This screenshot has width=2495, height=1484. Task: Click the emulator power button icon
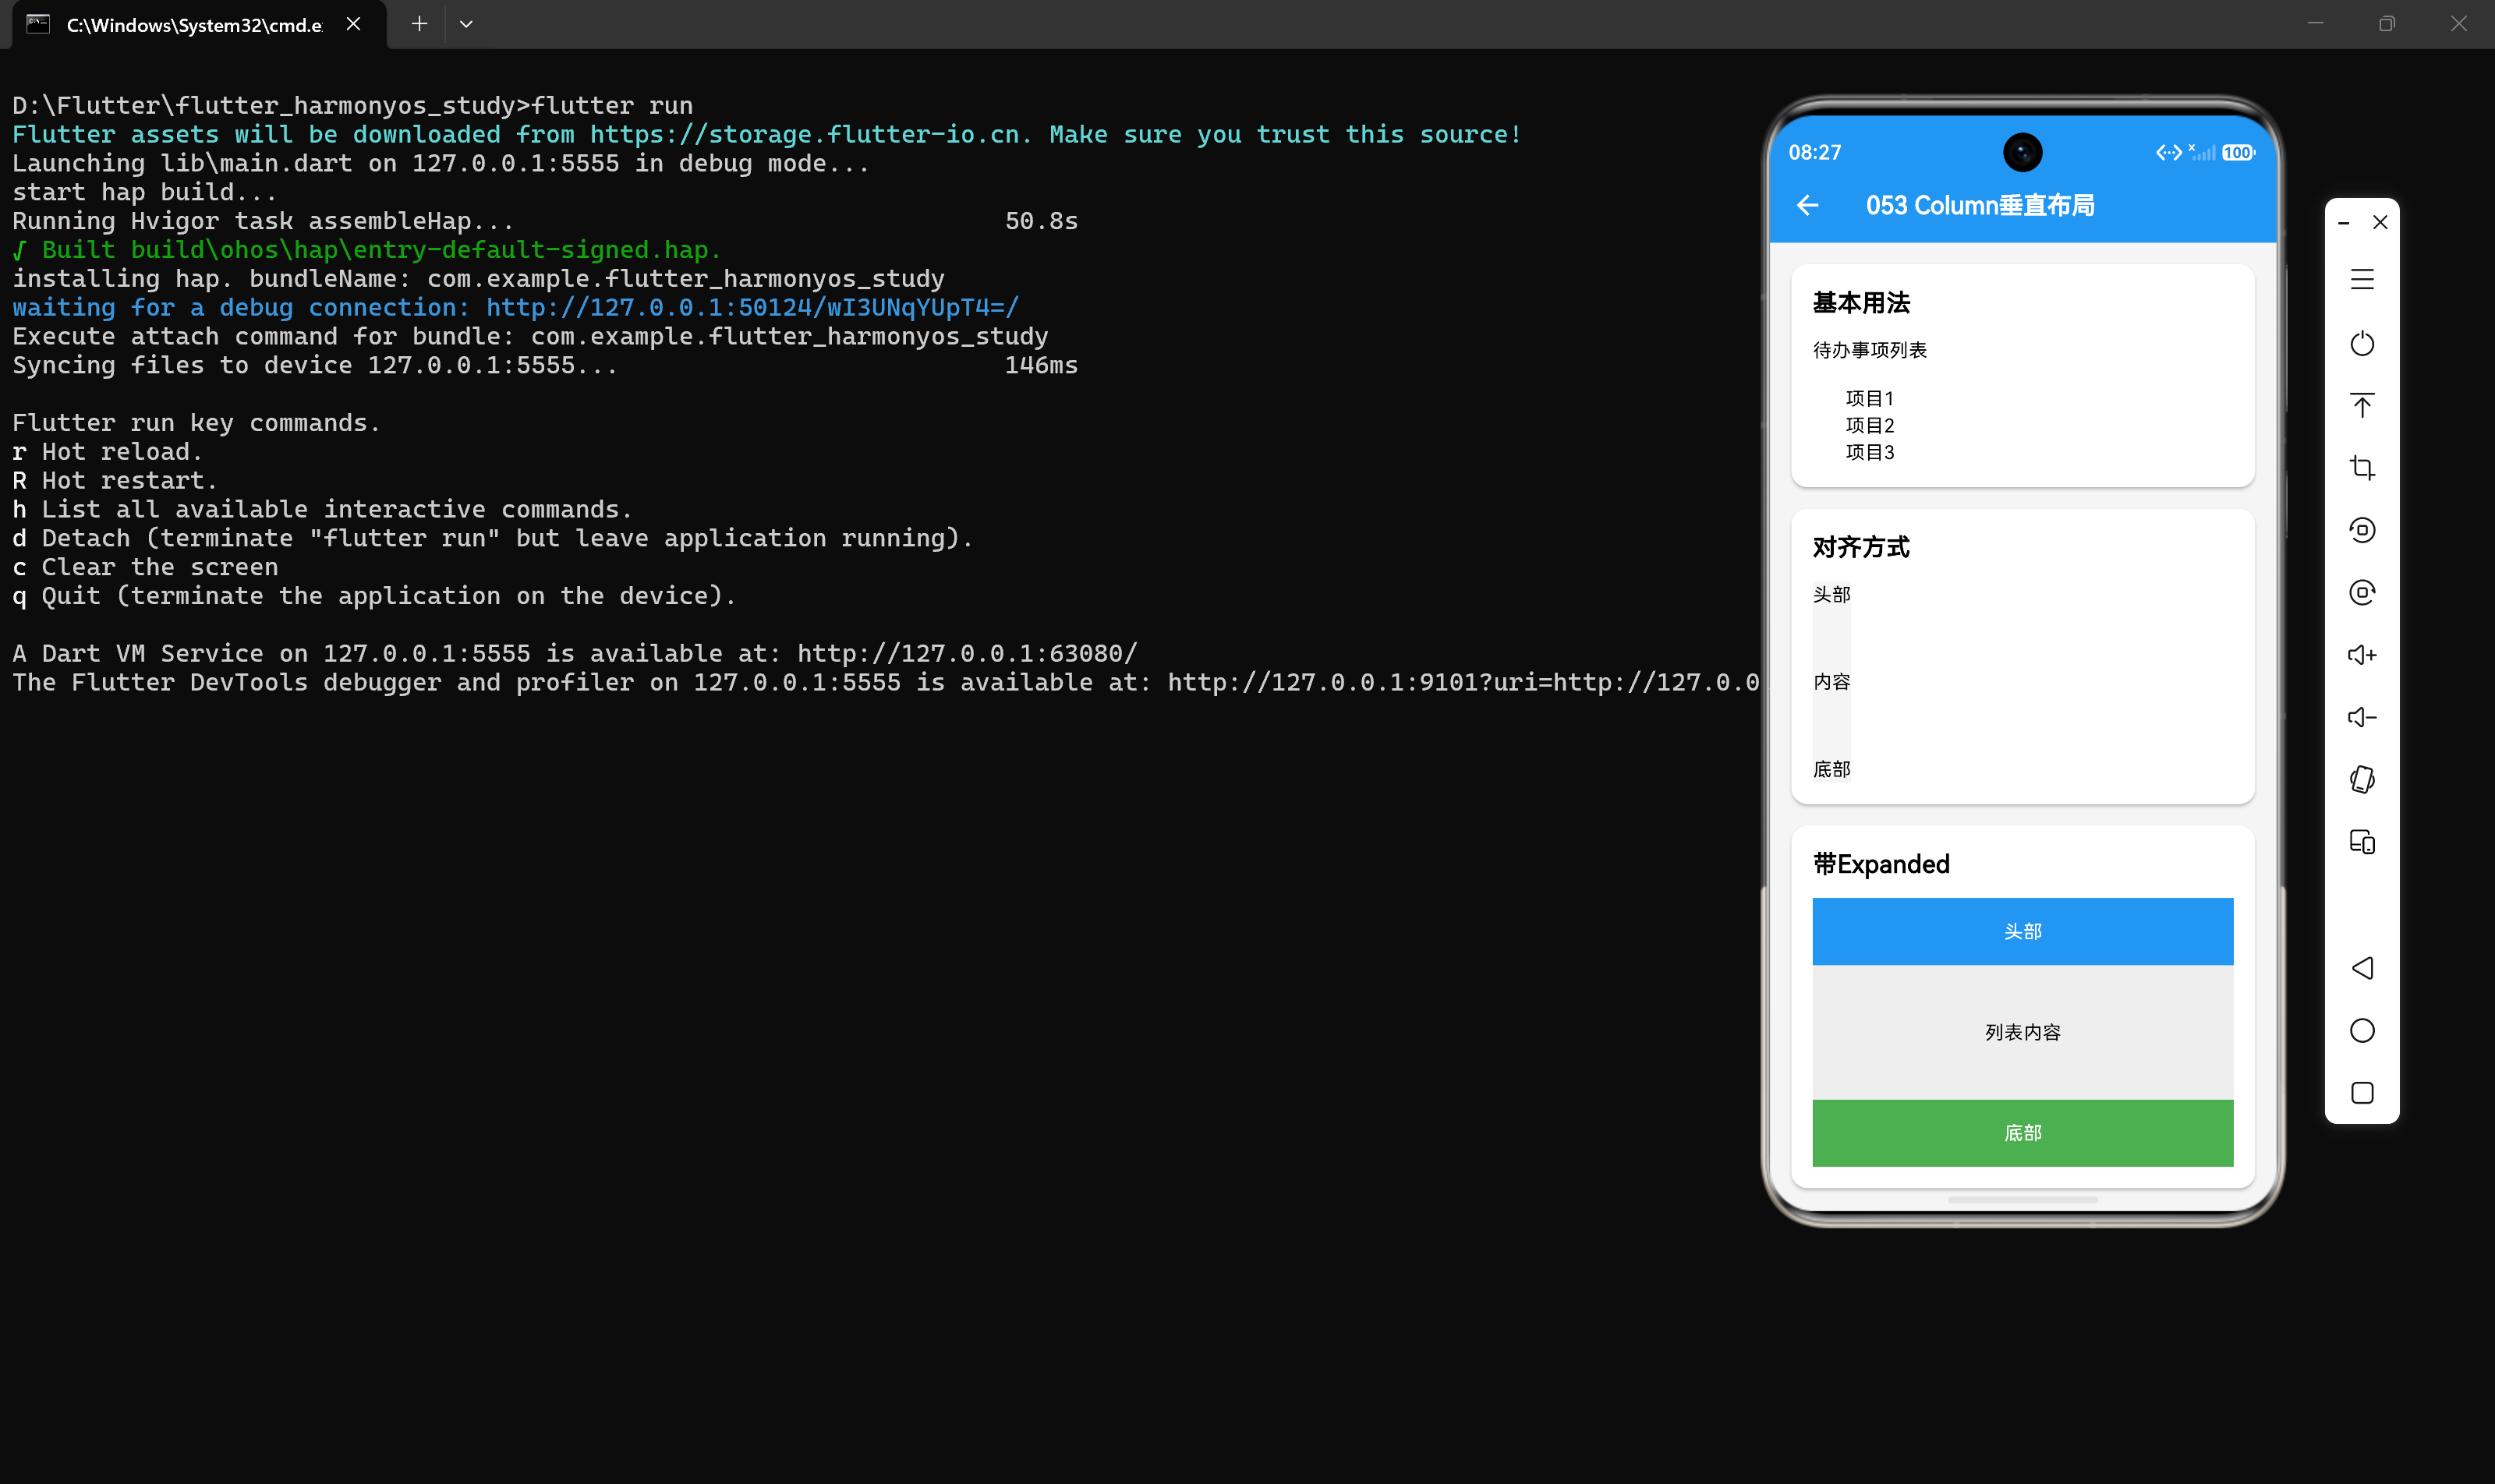(2362, 343)
